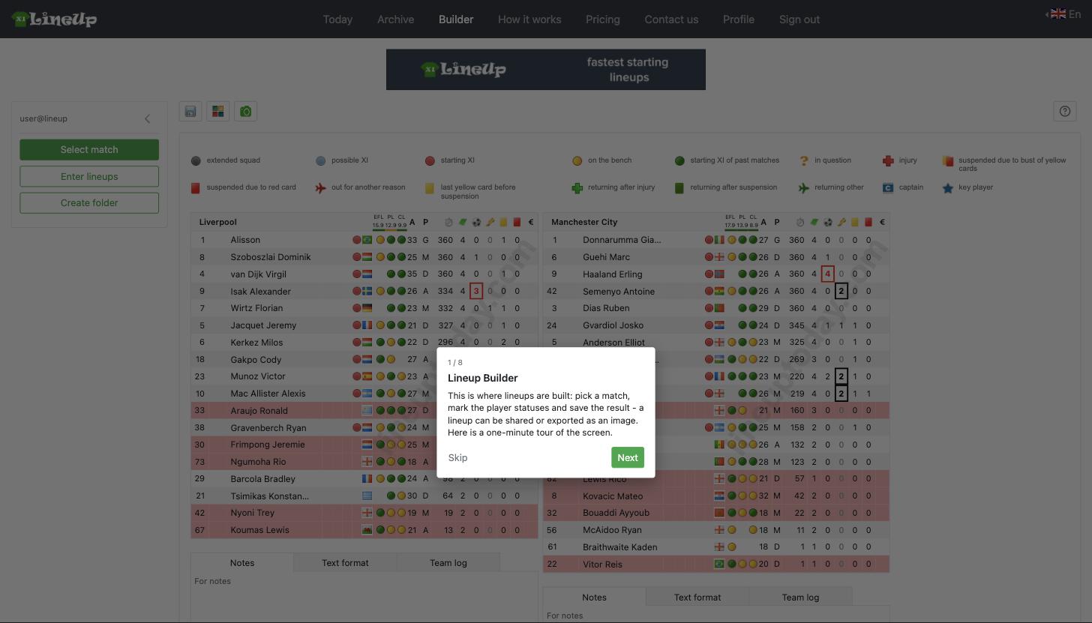Collapse the user@lineup sidebar with the chevron
Image resolution: width=1092 pixels, height=623 pixels.
pos(147,118)
